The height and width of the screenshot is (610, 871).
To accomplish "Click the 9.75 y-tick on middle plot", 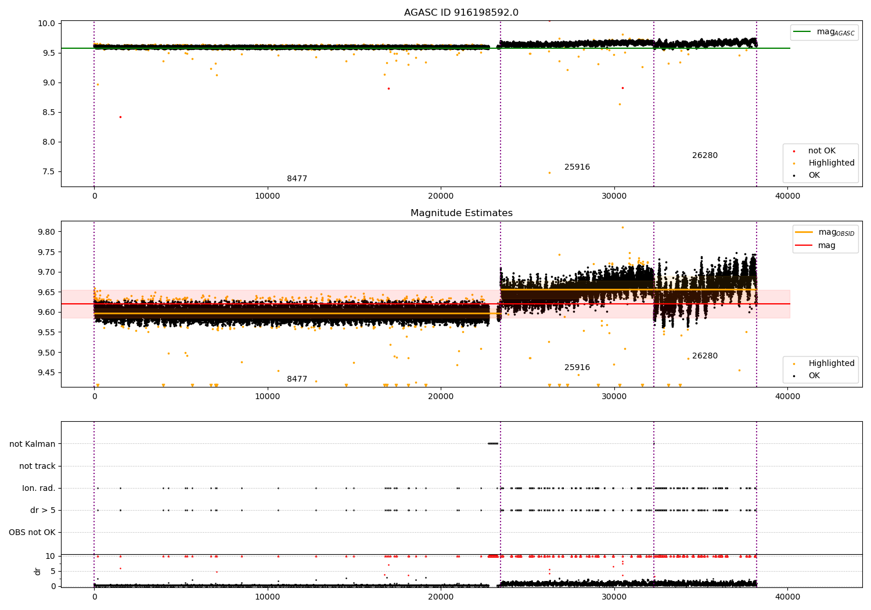I will [x=48, y=253].
